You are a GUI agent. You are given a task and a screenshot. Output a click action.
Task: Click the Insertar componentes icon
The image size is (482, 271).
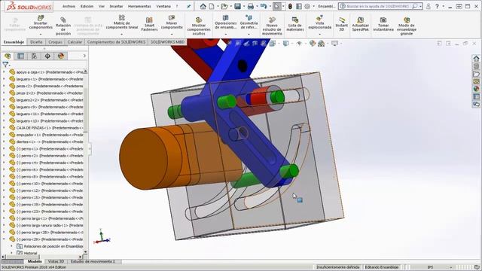[x=41, y=18]
